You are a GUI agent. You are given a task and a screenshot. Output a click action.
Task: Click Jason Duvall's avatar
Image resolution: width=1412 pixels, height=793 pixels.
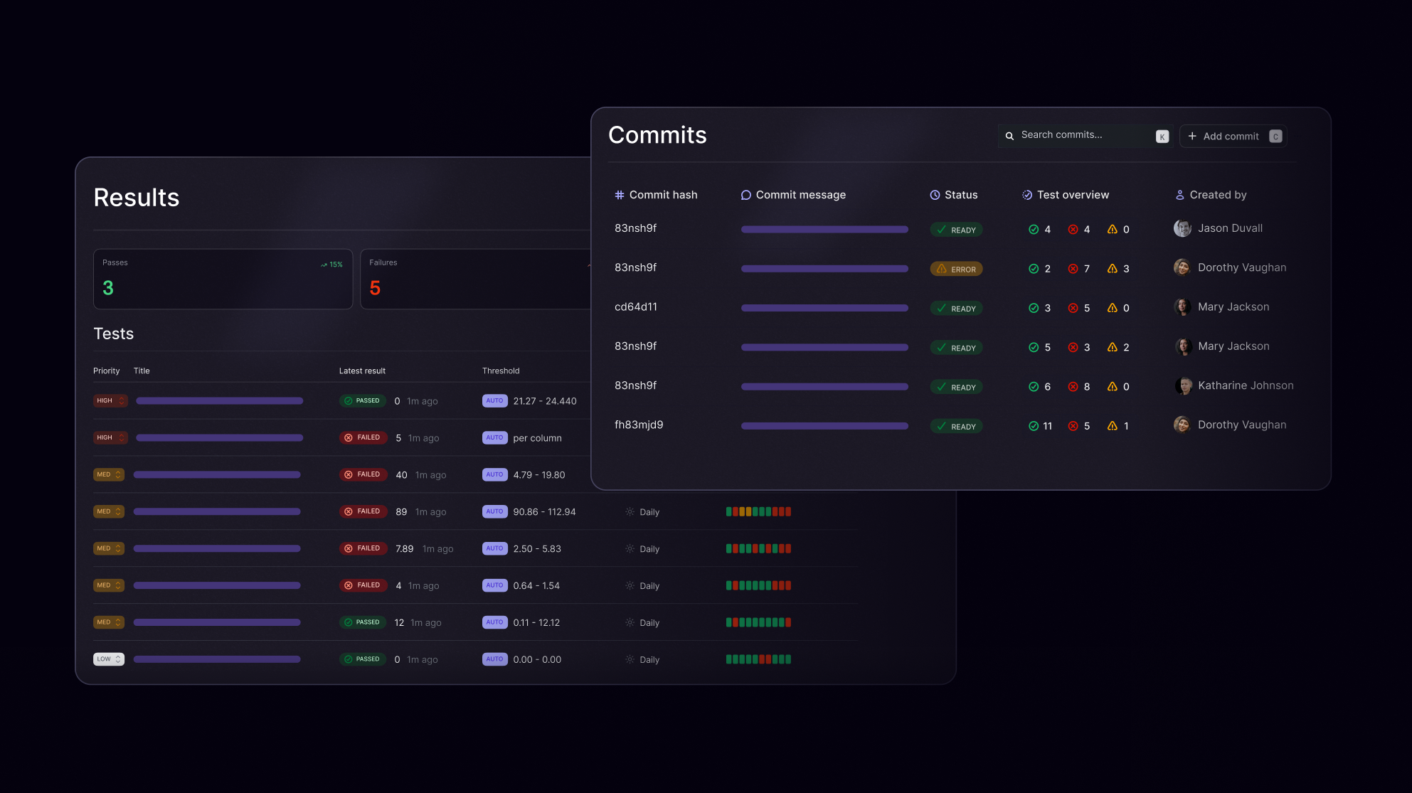(x=1182, y=228)
